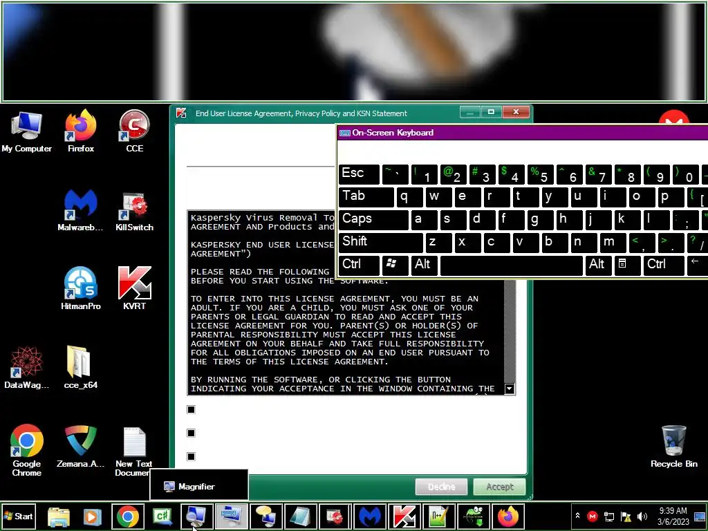Select the cce_x64 folder icon

pos(81,368)
